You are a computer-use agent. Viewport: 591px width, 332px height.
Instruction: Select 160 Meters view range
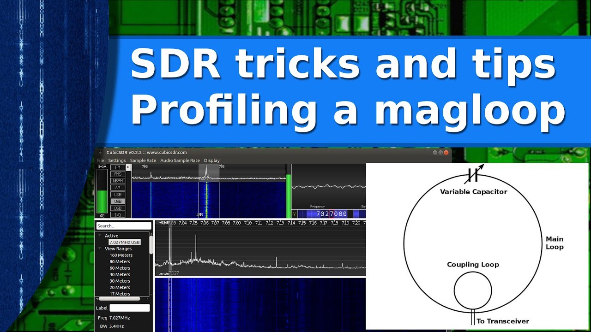[x=121, y=255]
